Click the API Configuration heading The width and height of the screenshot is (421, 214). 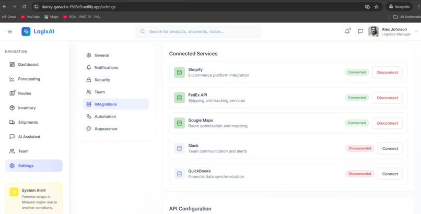tap(190, 209)
